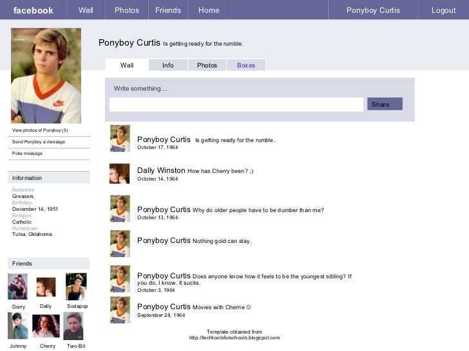Open Darry's friend thumbnail

pos(17,287)
